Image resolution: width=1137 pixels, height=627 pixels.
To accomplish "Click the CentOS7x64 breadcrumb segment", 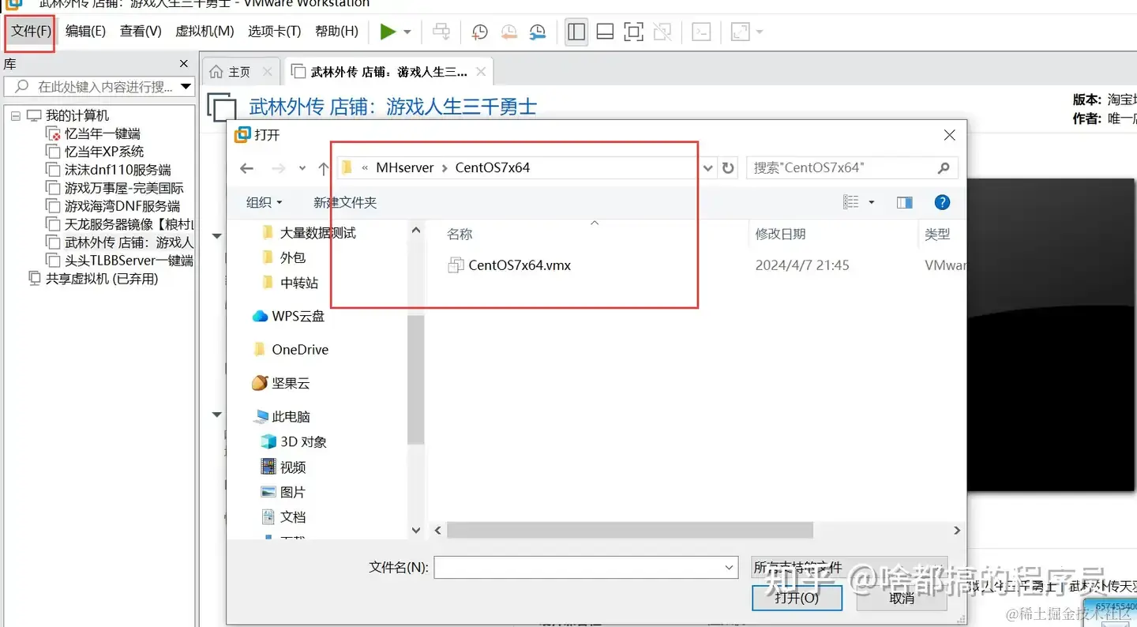I will click(x=493, y=167).
